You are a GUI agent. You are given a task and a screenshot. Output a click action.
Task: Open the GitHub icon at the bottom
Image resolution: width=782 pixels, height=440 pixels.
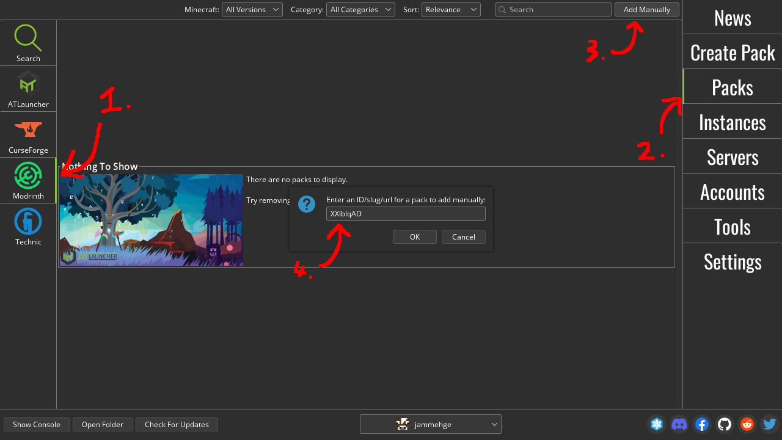click(x=724, y=424)
